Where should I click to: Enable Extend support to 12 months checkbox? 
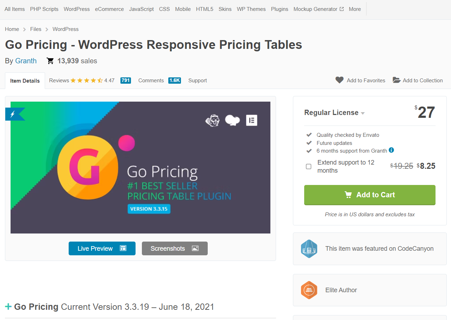coord(309,166)
